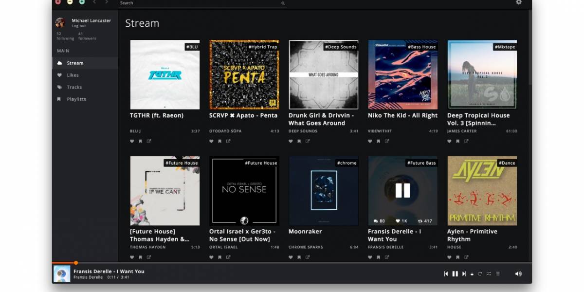Add SCRVP ✖ Apato - Penta to playlist
This screenshot has width=584, height=292.
219,141
